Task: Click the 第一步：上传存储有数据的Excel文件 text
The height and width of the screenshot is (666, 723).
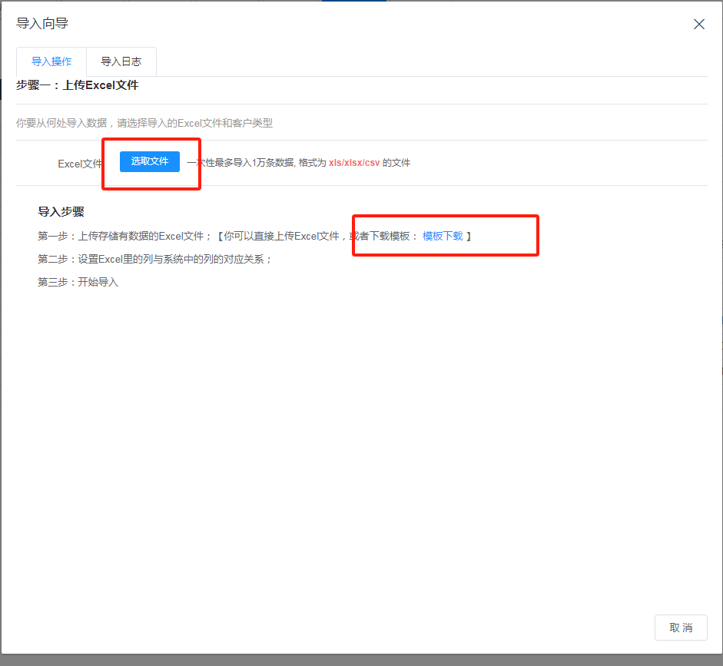Action: coord(124,236)
